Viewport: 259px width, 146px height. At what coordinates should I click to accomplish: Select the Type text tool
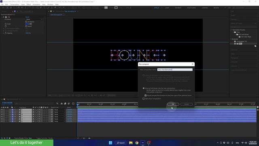click(44, 8)
